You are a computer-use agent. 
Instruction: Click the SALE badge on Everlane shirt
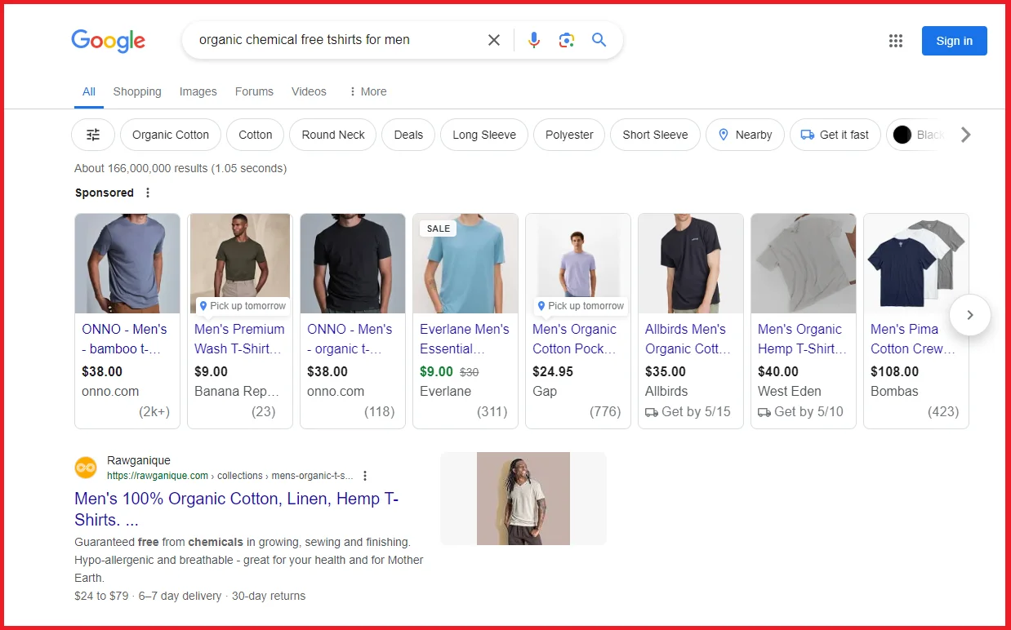click(x=439, y=228)
